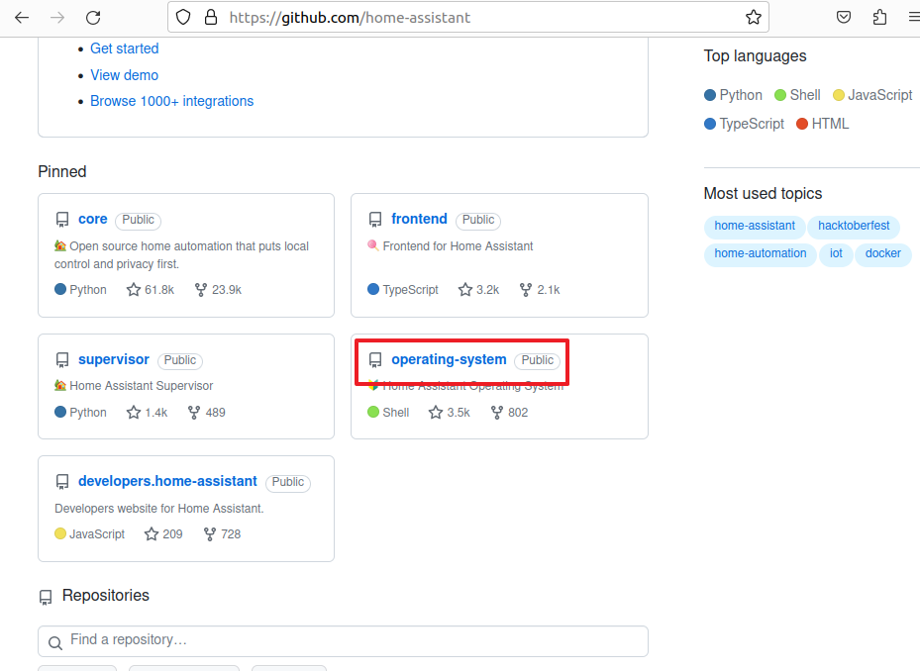
Task: Select the home-assistant topic tag
Action: [755, 226]
